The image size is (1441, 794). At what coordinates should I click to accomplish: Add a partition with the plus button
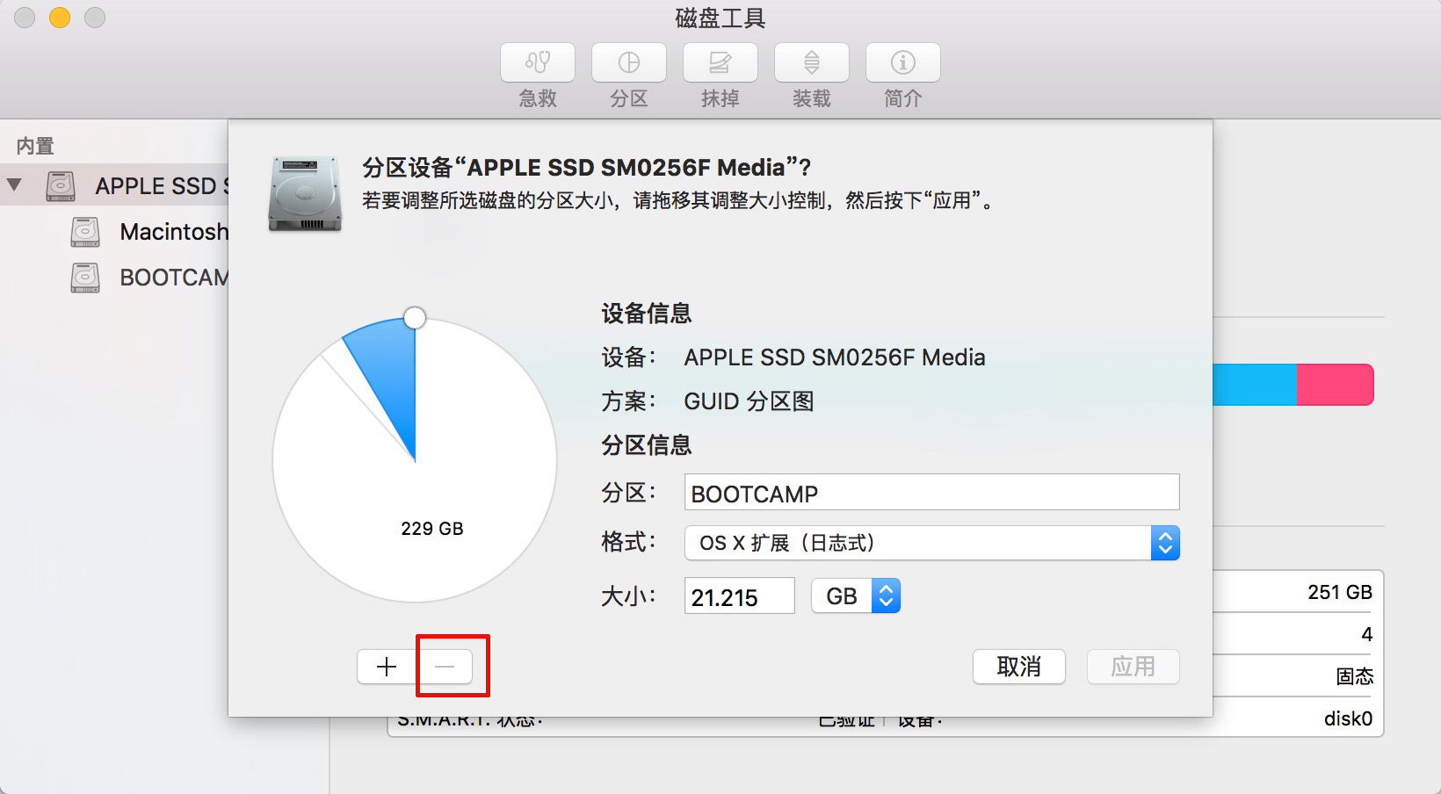point(387,667)
